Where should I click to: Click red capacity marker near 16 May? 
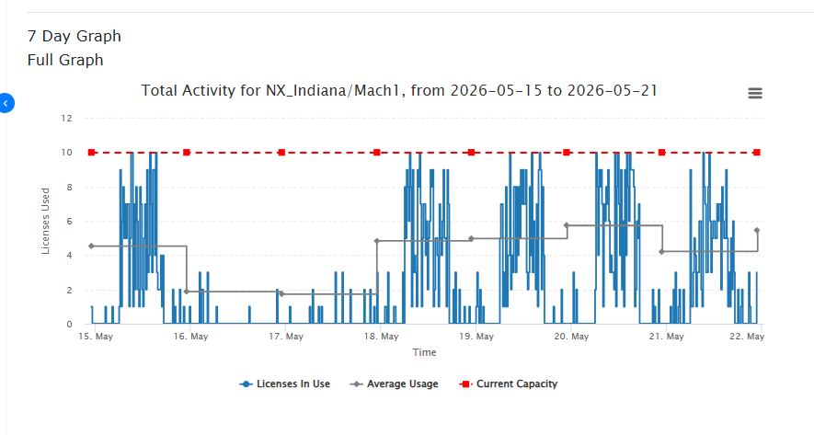[187, 153]
